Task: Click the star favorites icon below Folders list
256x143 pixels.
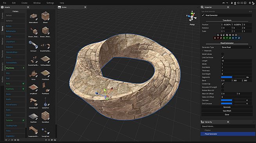Action: pos(15,140)
